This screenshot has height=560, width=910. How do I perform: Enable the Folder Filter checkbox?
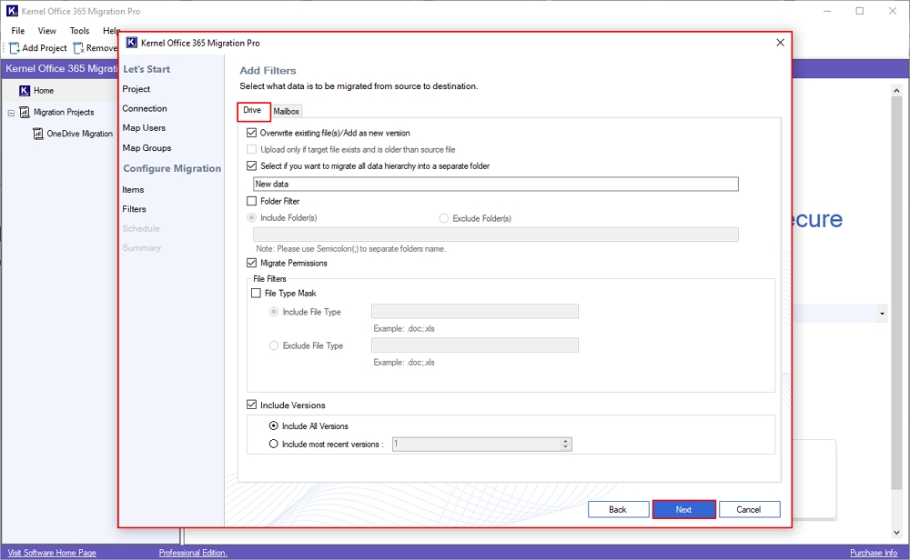pos(252,201)
